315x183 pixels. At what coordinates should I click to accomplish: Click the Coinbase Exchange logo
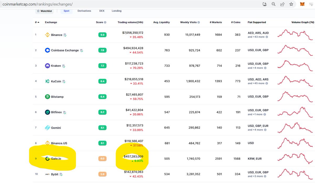48,50
